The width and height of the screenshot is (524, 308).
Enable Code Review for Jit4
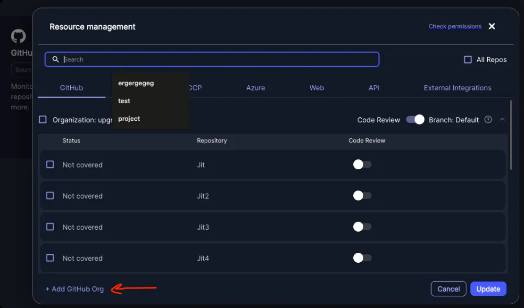362,258
